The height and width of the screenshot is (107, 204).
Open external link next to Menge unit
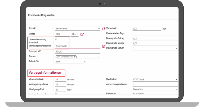82,34
